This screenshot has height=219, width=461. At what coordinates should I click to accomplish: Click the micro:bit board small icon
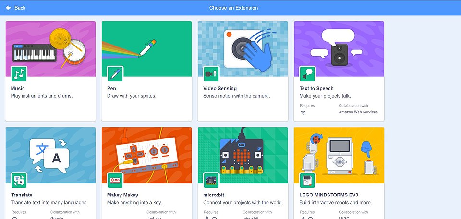(x=211, y=181)
